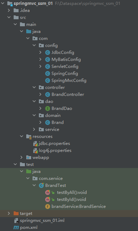Click the SpringMvcConfig class icon
This screenshot has width=138, height=231.
48,80
